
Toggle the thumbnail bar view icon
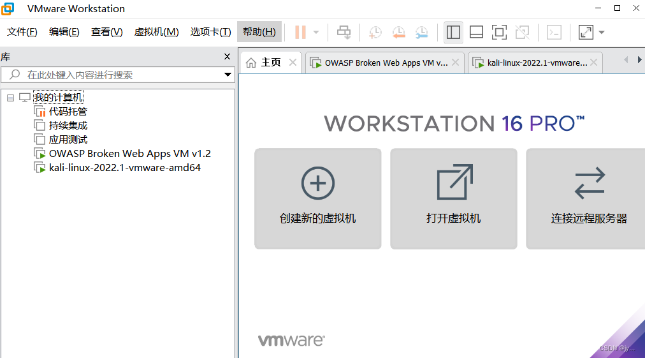476,32
